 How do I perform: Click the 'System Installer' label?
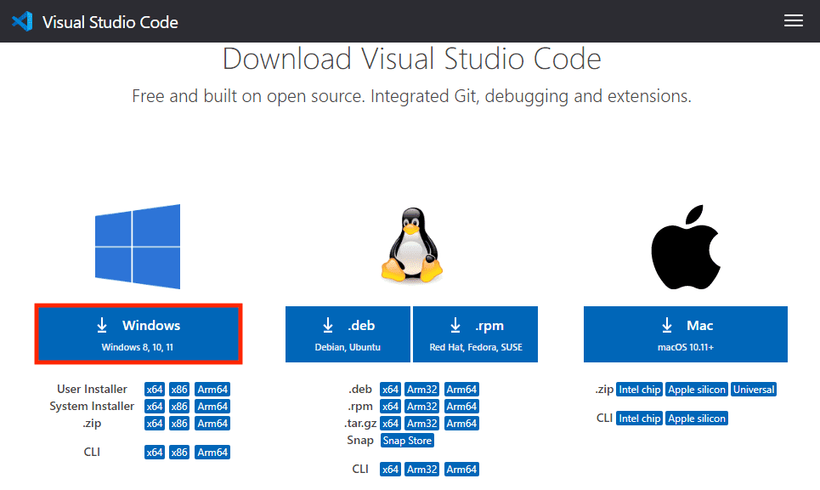coord(92,406)
